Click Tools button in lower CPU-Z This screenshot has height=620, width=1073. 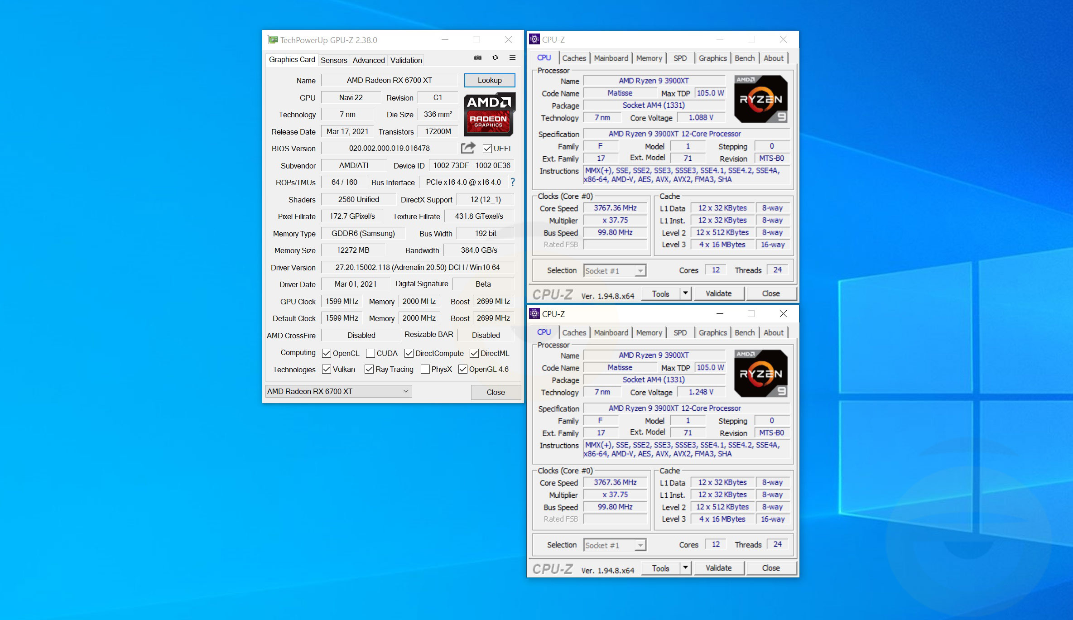coord(660,568)
